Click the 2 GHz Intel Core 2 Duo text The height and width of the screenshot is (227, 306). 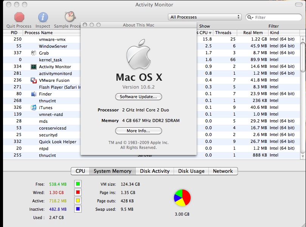tap(146, 110)
